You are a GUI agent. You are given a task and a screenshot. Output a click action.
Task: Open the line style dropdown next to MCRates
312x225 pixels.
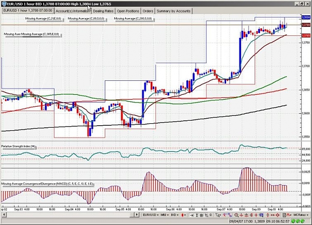click(x=289, y=215)
